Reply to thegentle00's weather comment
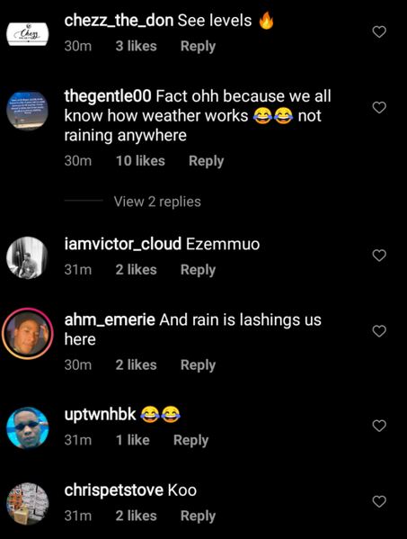The image size is (407, 539). (x=207, y=161)
